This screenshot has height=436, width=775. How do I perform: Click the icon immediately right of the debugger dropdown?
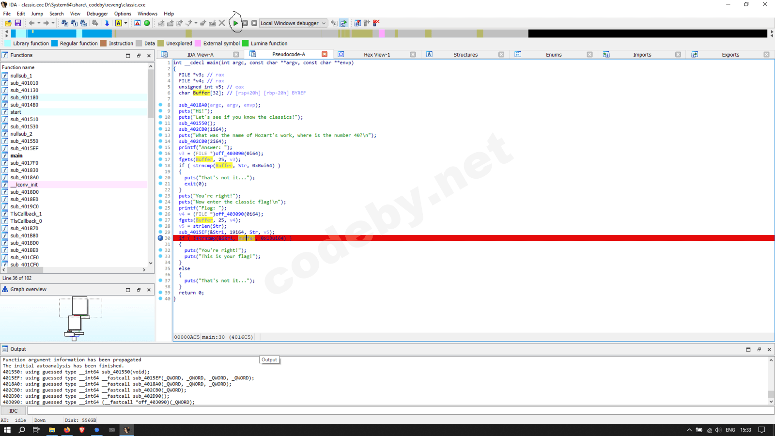point(334,23)
